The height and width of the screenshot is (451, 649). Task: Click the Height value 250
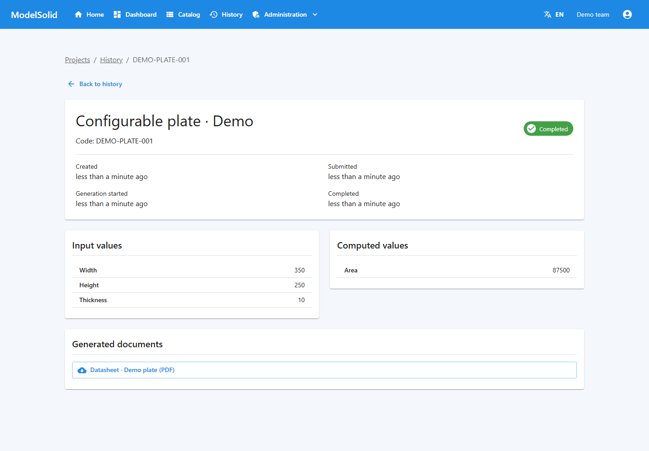[300, 285]
